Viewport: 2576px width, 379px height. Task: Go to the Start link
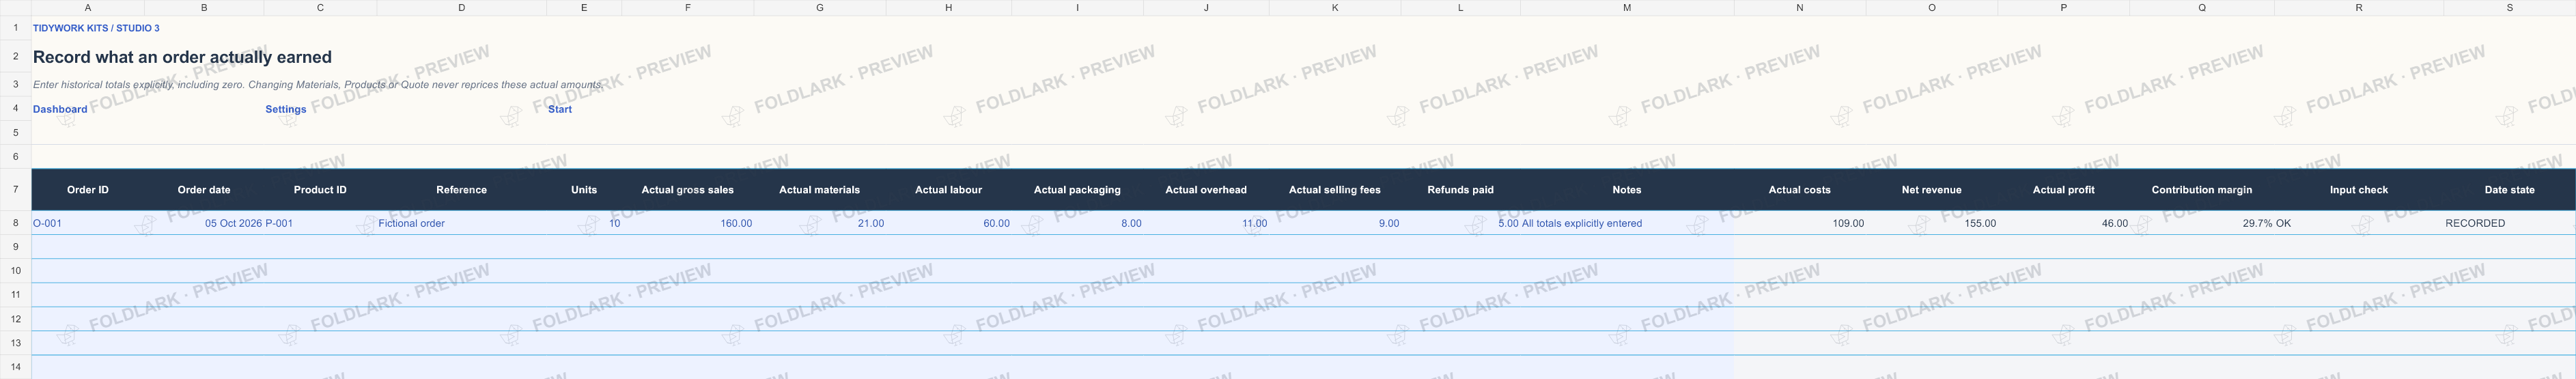click(x=560, y=109)
